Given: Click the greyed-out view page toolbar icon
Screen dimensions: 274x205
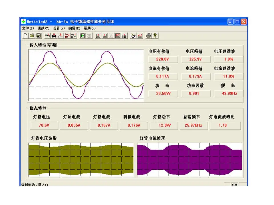Looking at the screenshot, I should (x=111, y=36).
